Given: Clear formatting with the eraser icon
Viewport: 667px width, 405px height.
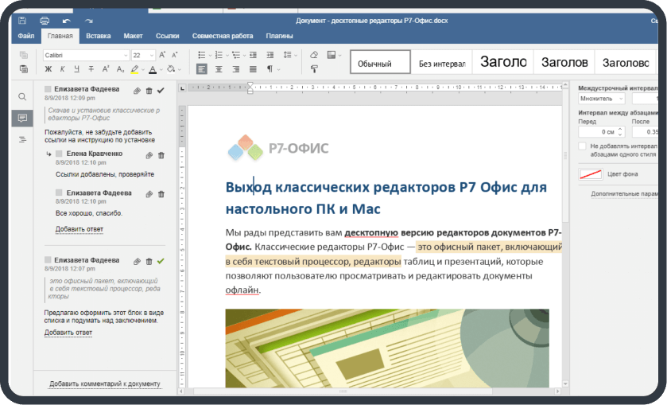Looking at the screenshot, I should pyautogui.click(x=314, y=55).
